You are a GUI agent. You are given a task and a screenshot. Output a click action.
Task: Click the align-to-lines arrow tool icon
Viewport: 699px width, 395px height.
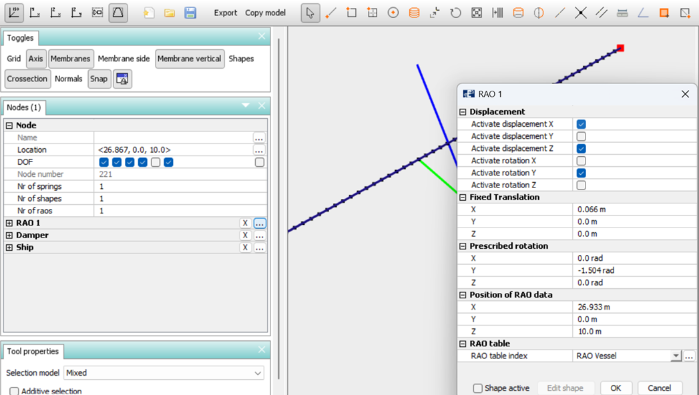(497, 13)
